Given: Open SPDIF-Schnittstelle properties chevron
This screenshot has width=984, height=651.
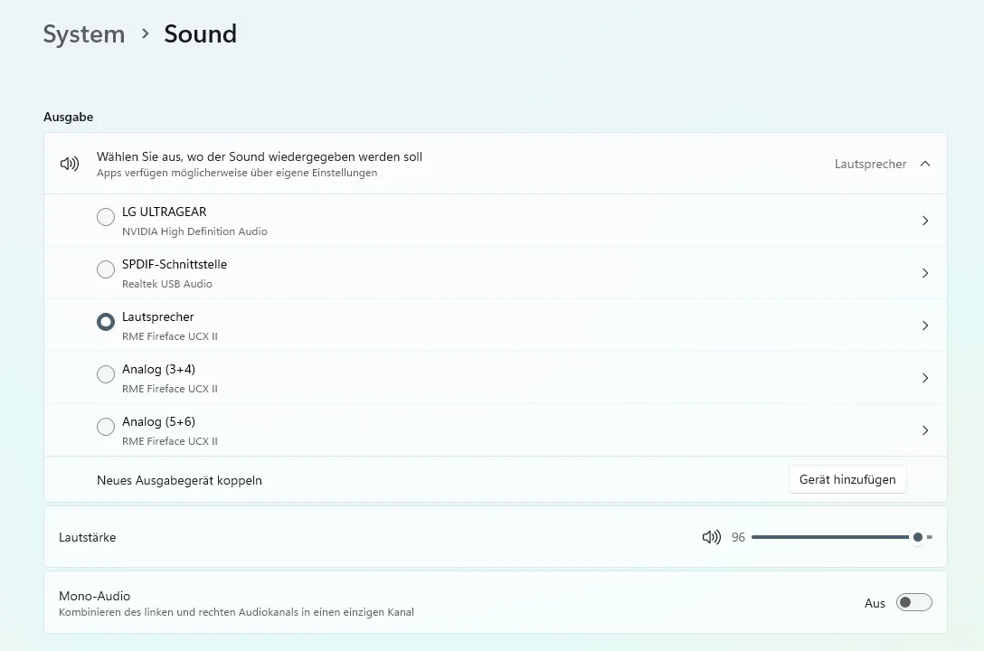Looking at the screenshot, I should 925,273.
